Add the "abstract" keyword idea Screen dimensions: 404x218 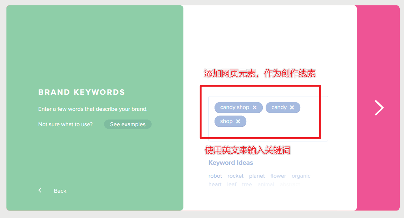[290, 184]
